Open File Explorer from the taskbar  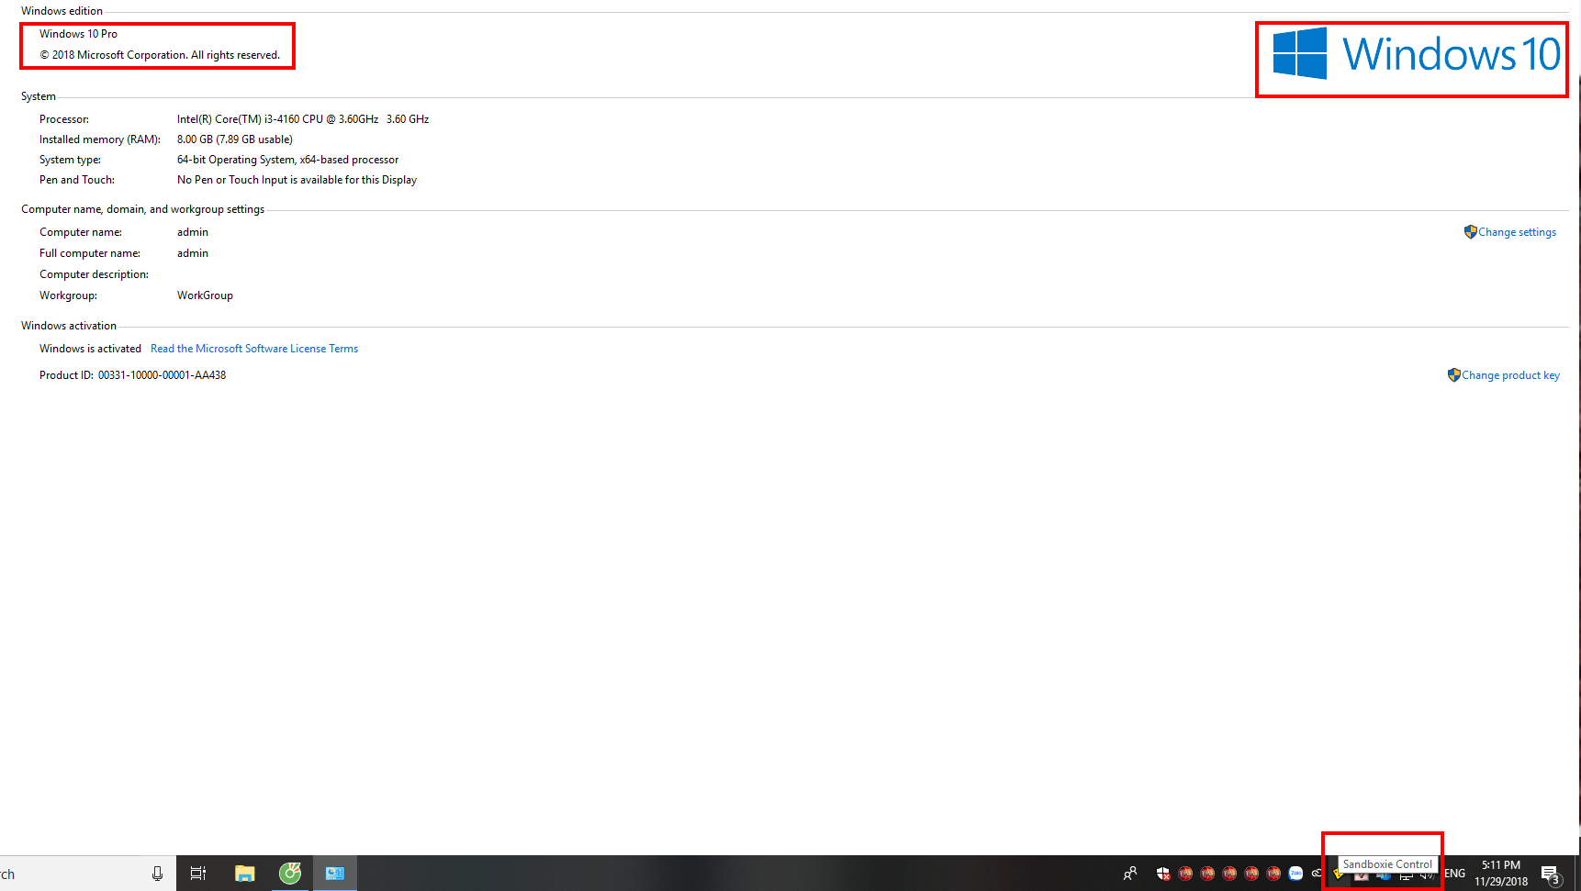point(244,874)
